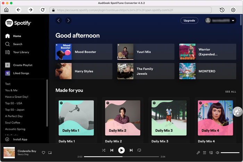Open Top 50 - USA playlist
This screenshot has height=162, width=243.
[14, 103]
